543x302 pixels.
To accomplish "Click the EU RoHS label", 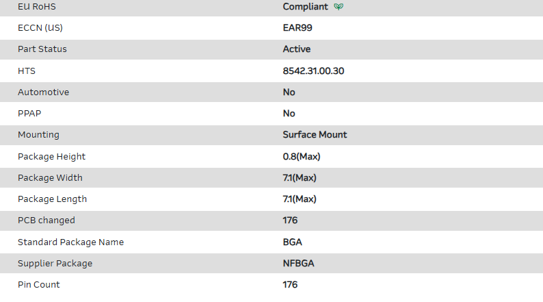I will 38,7.
